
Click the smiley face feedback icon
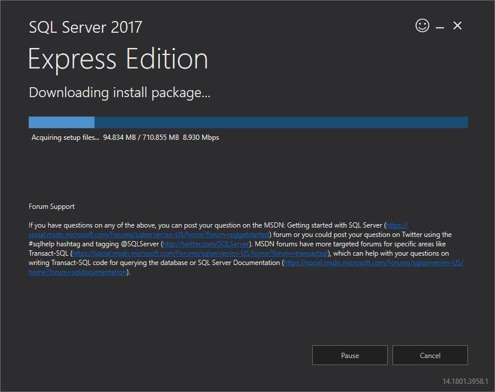click(422, 26)
